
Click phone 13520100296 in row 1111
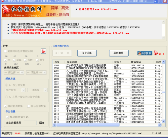137,108
